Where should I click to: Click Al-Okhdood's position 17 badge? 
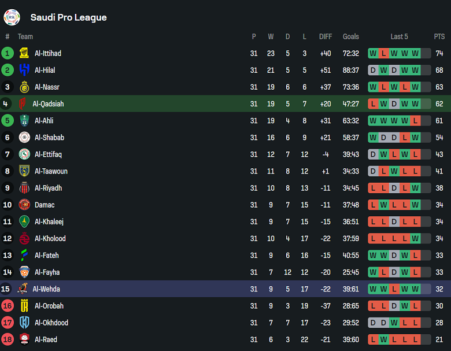click(7, 323)
